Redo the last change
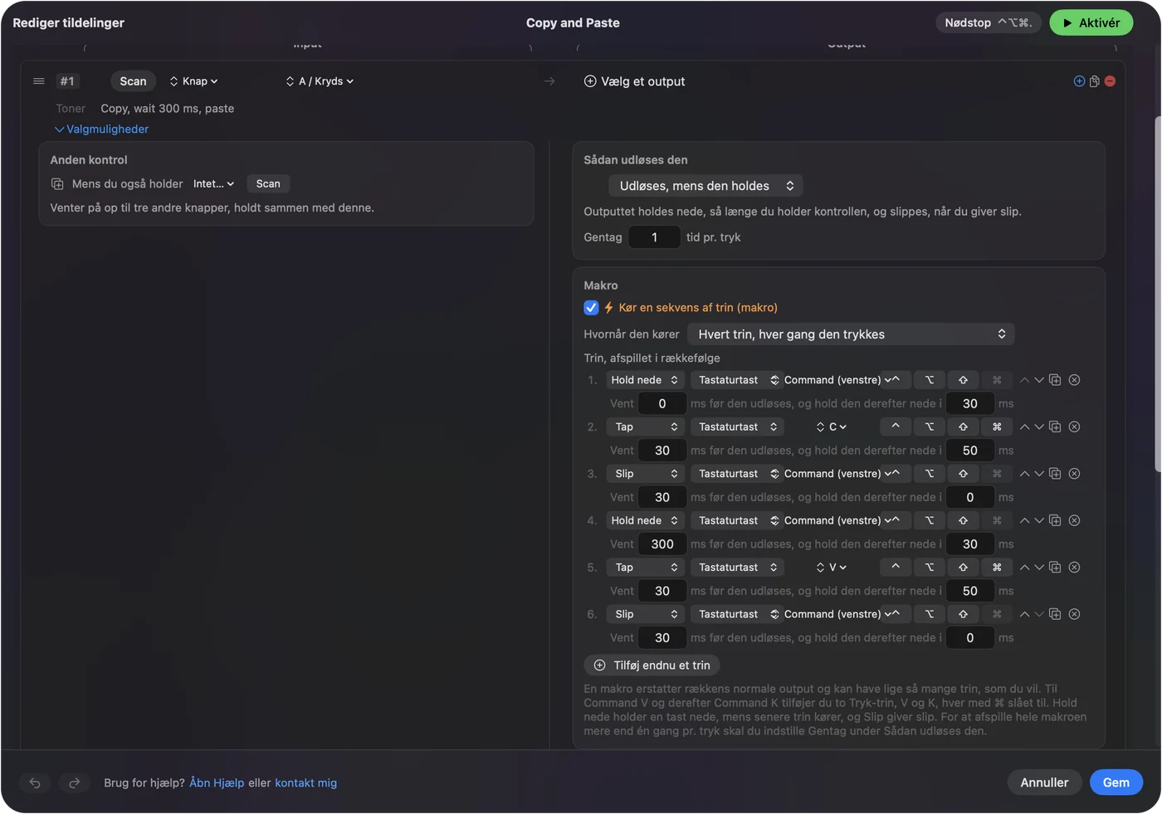This screenshot has height=814, width=1162. click(74, 782)
